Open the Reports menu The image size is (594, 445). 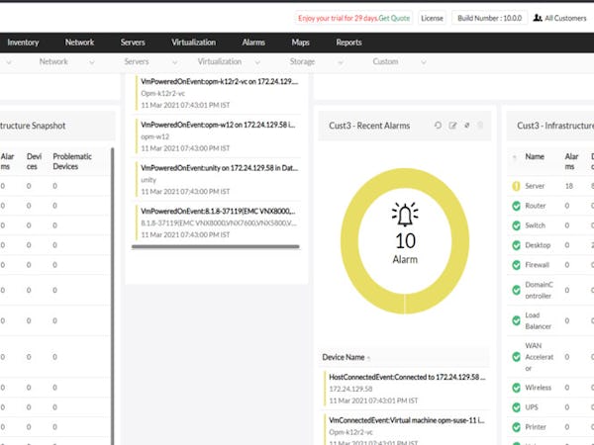348,43
